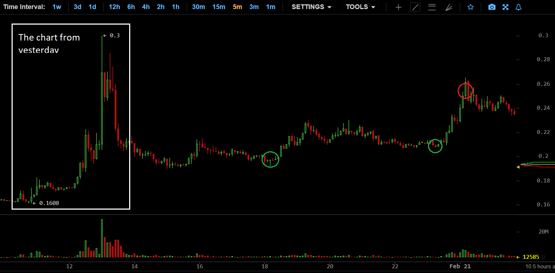Open the SETTINGS dropdown menu
The width and height of the screenshot is (555, 273).
311,7
